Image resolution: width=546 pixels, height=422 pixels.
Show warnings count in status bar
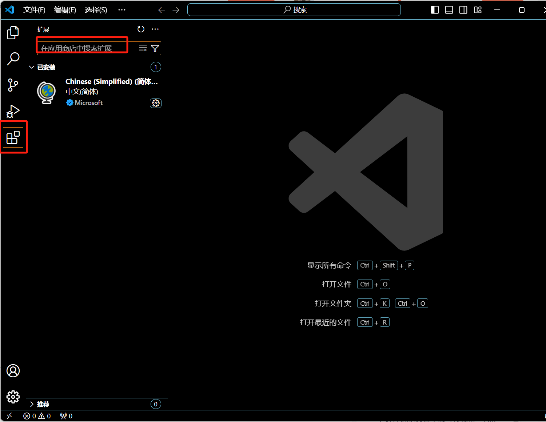pos(44,416)
